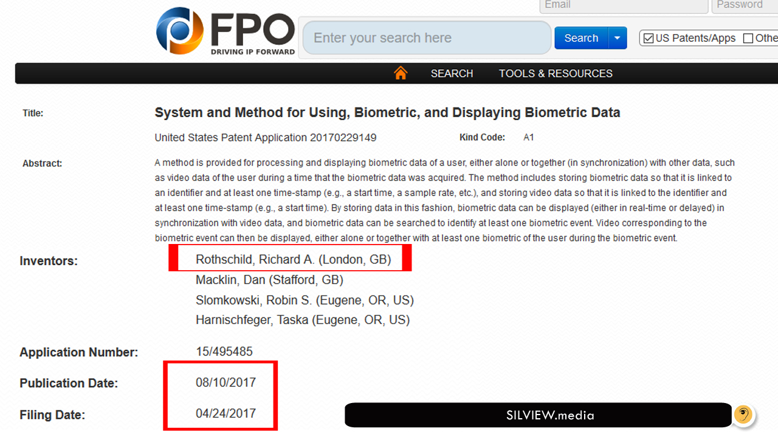Click the yellow ear icon badge

tap(743, 415)
